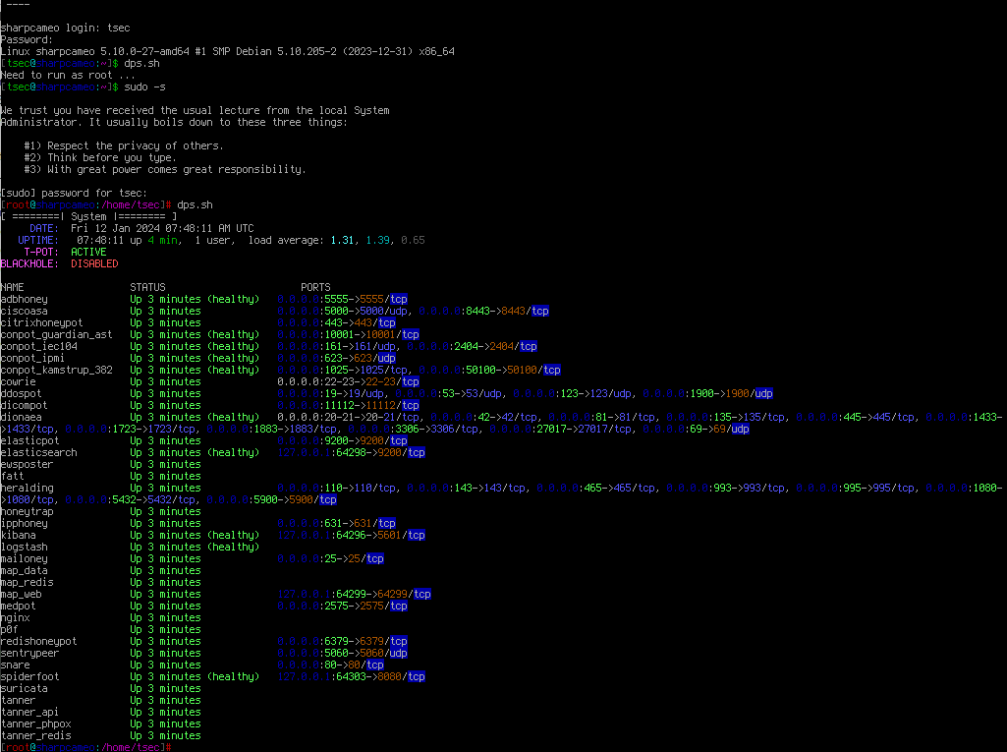Select the dionaea service name
The width and height of the screenshot is (1007, 752).
(20, 417)
